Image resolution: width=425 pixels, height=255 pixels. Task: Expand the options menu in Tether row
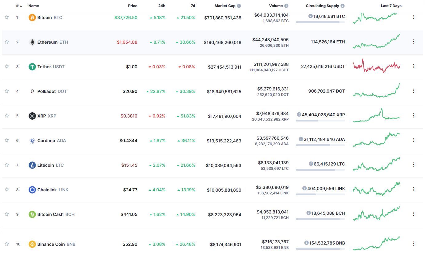point(414,66)
